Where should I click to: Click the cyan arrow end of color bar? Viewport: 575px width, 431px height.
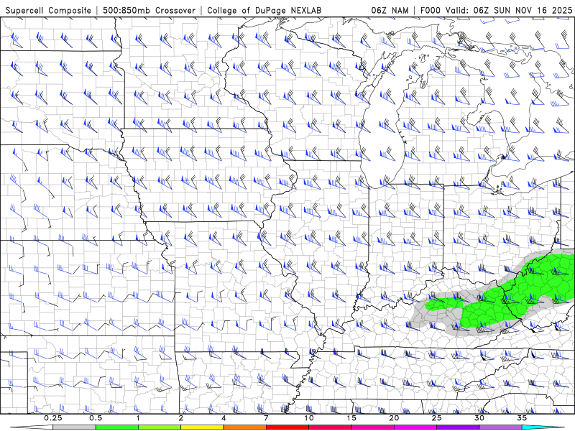click(543, 427)
